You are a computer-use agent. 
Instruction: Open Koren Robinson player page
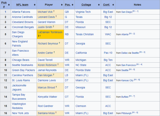click(x=47, y=65)
